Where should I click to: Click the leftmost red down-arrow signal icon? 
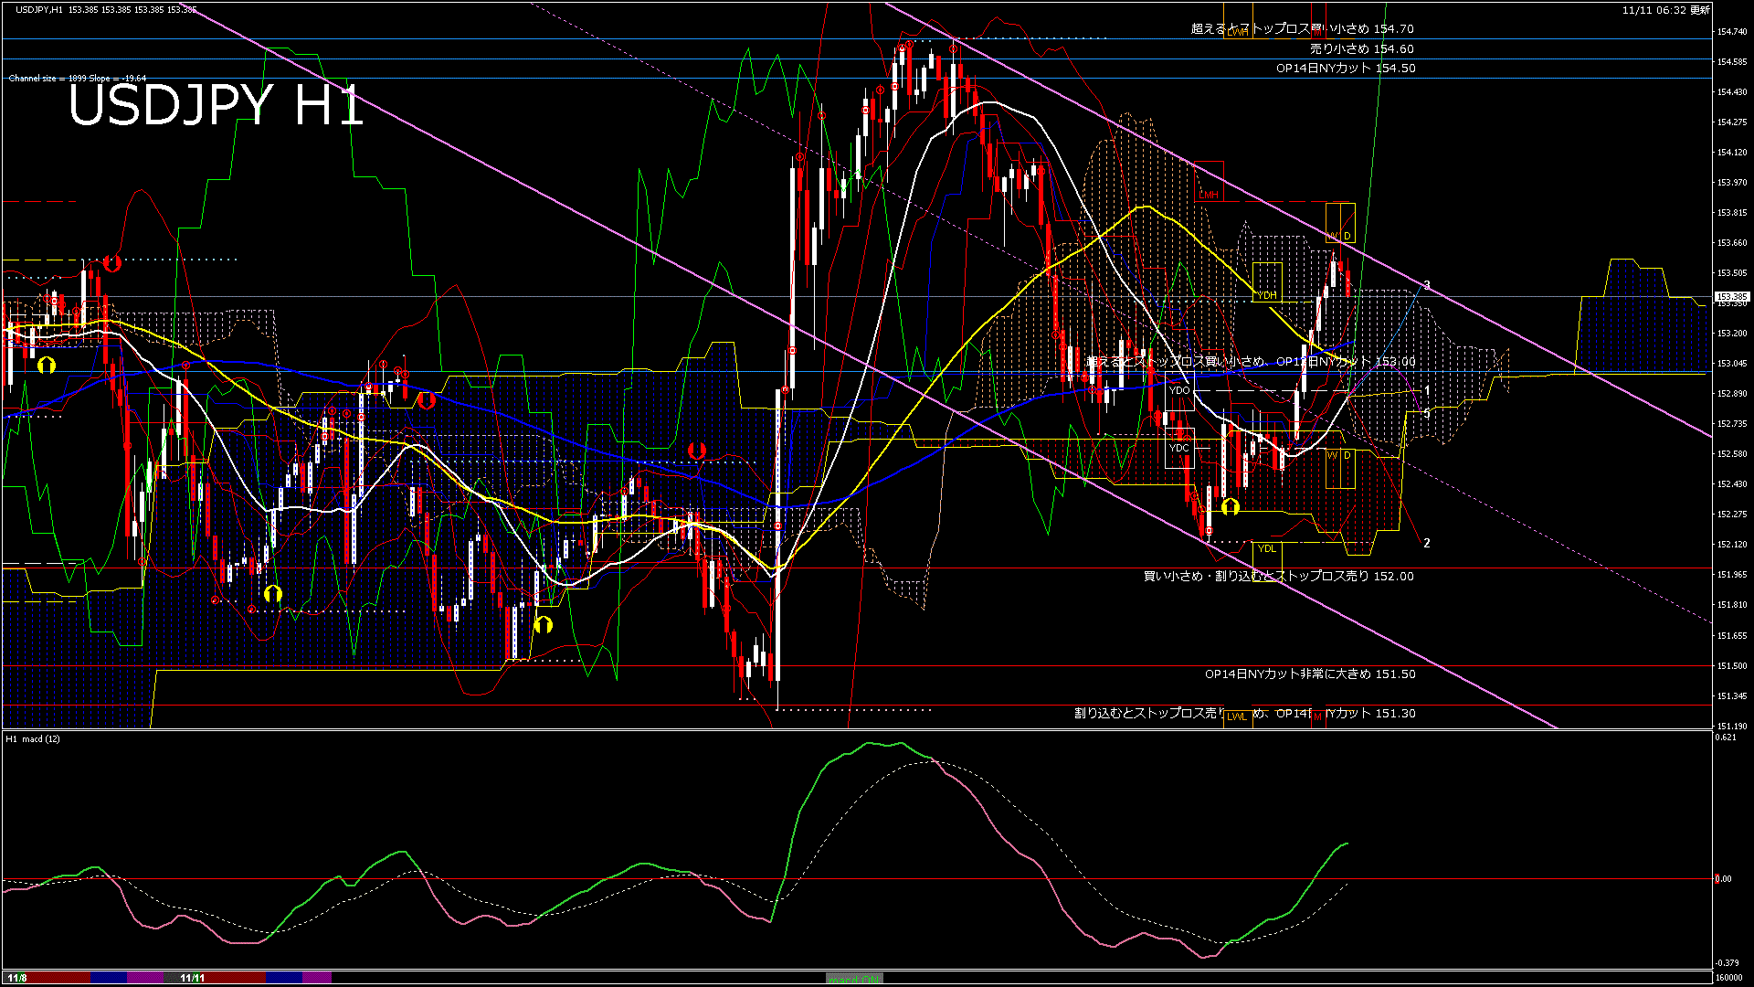point(112,263)
